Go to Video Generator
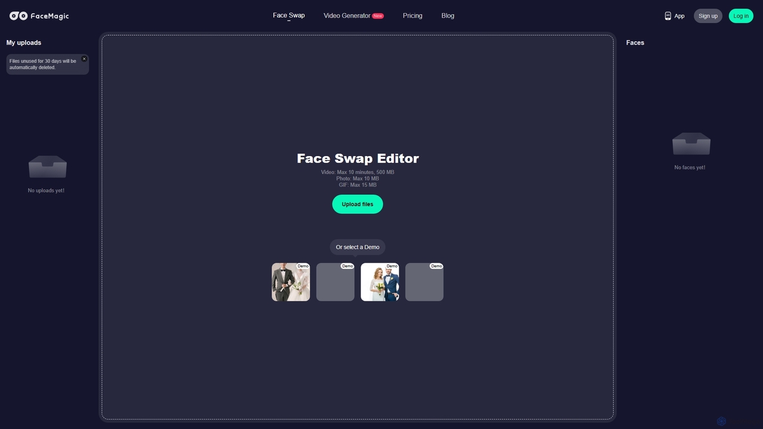The height and width of the screenshot is (429, 763). (347, 15)
